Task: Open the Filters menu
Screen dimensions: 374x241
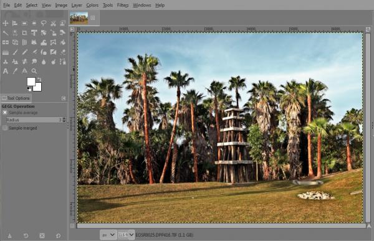Action: pyautogui.click(x=123, y=5)
